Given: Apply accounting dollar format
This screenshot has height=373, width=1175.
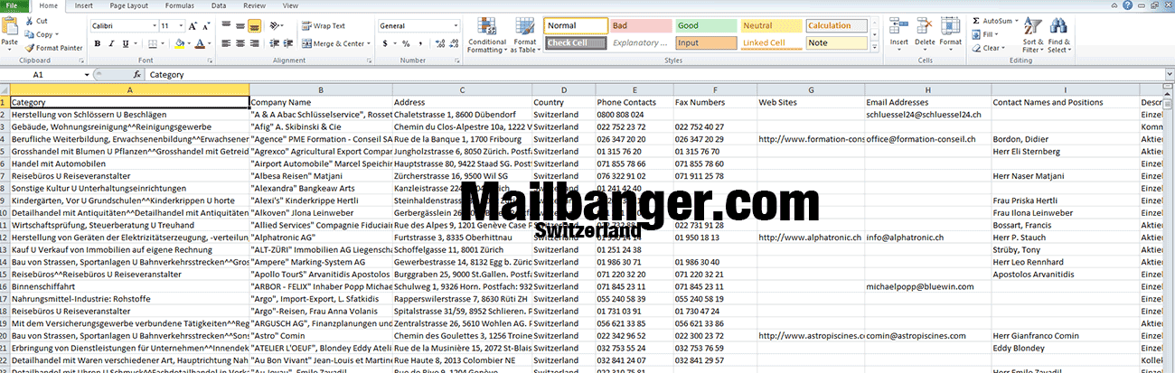Looking at the screenshot, I should (386, 43).
